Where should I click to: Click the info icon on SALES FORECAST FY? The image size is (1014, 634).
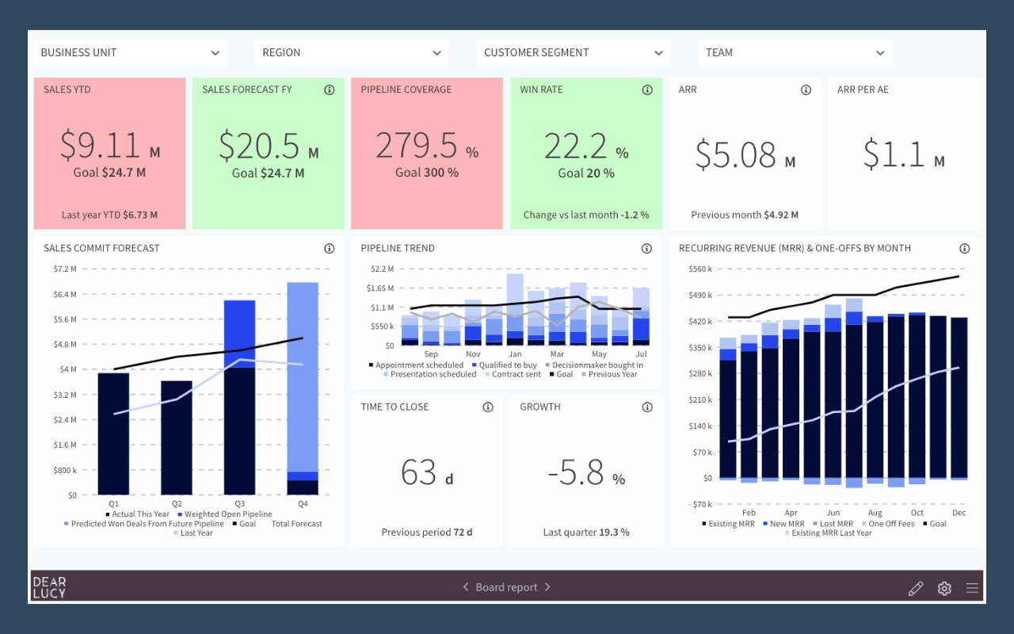330,90
